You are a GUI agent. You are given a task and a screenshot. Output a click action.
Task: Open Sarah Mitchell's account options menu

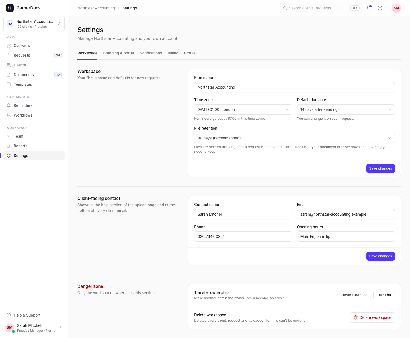click(61, 328)
